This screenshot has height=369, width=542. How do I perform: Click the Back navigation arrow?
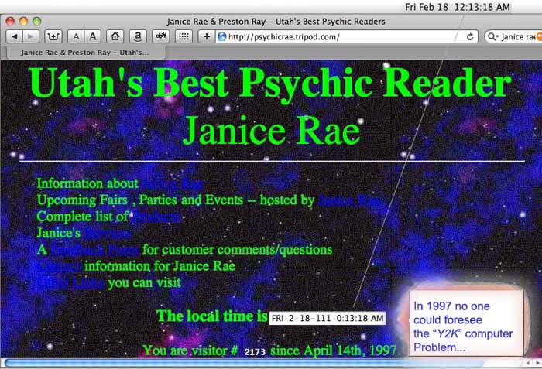tap(14, 36)
